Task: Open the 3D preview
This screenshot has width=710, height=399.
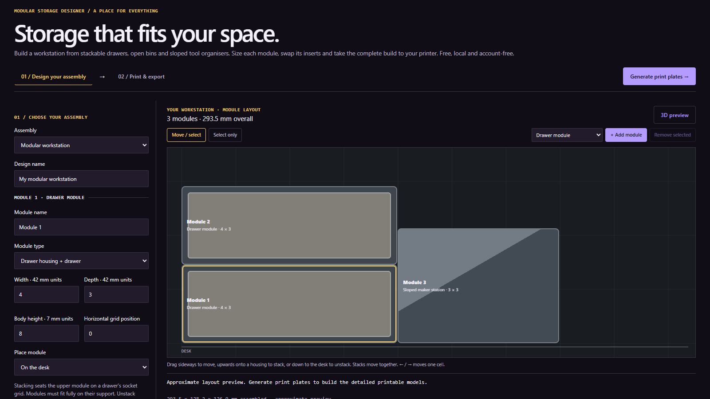Action: (x=674, y=115)
